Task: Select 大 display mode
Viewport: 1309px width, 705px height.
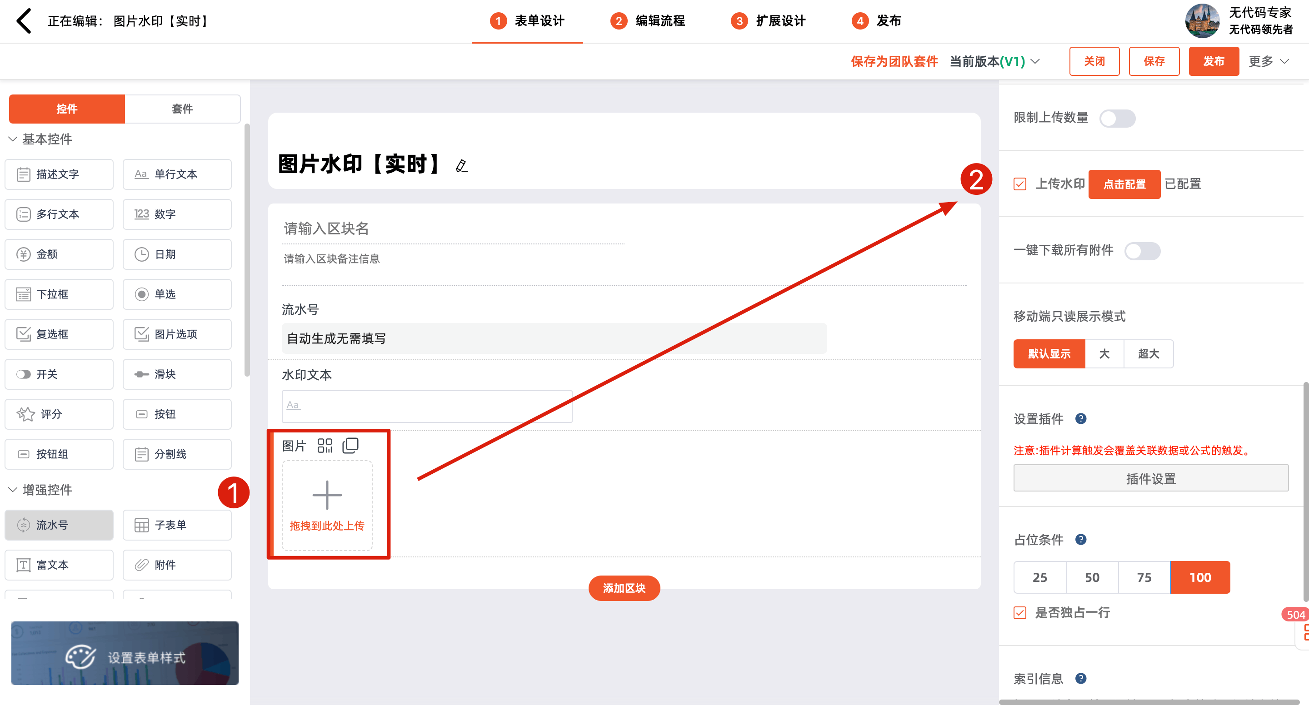Action: [x=1104, y=354]
